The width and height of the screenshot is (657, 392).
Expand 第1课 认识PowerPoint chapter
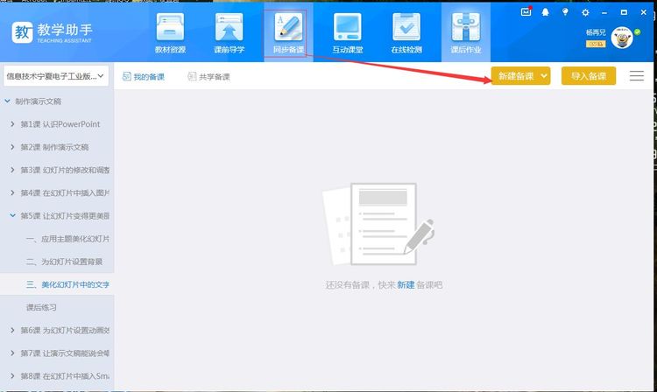click(12, 124)
